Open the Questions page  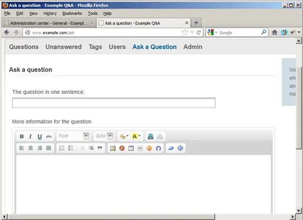[24, 47]
